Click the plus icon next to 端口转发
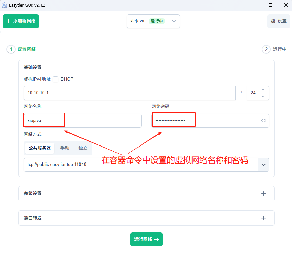 [264, 218]
